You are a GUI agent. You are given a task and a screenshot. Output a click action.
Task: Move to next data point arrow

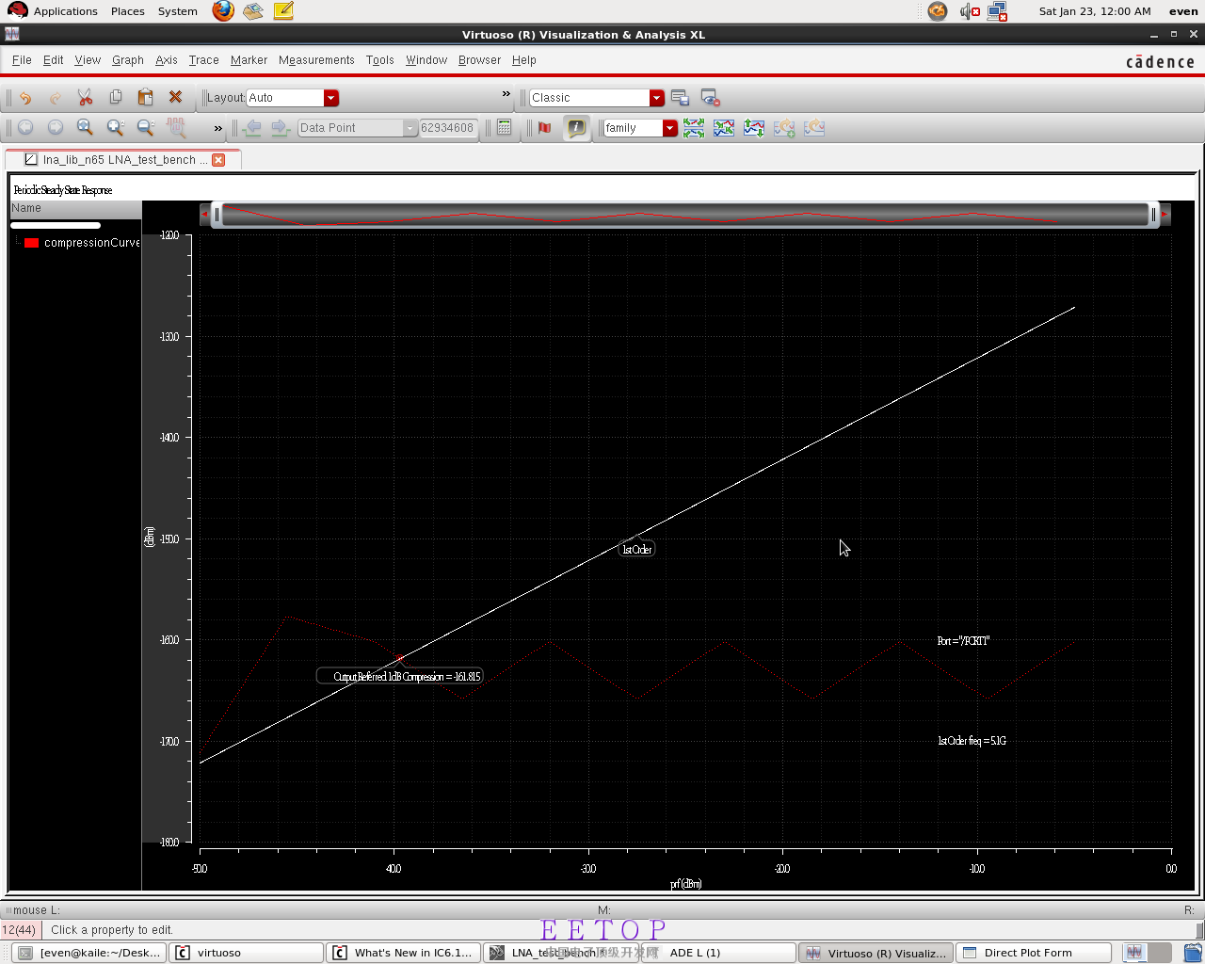pyautogui.click(x=280, y=128)
